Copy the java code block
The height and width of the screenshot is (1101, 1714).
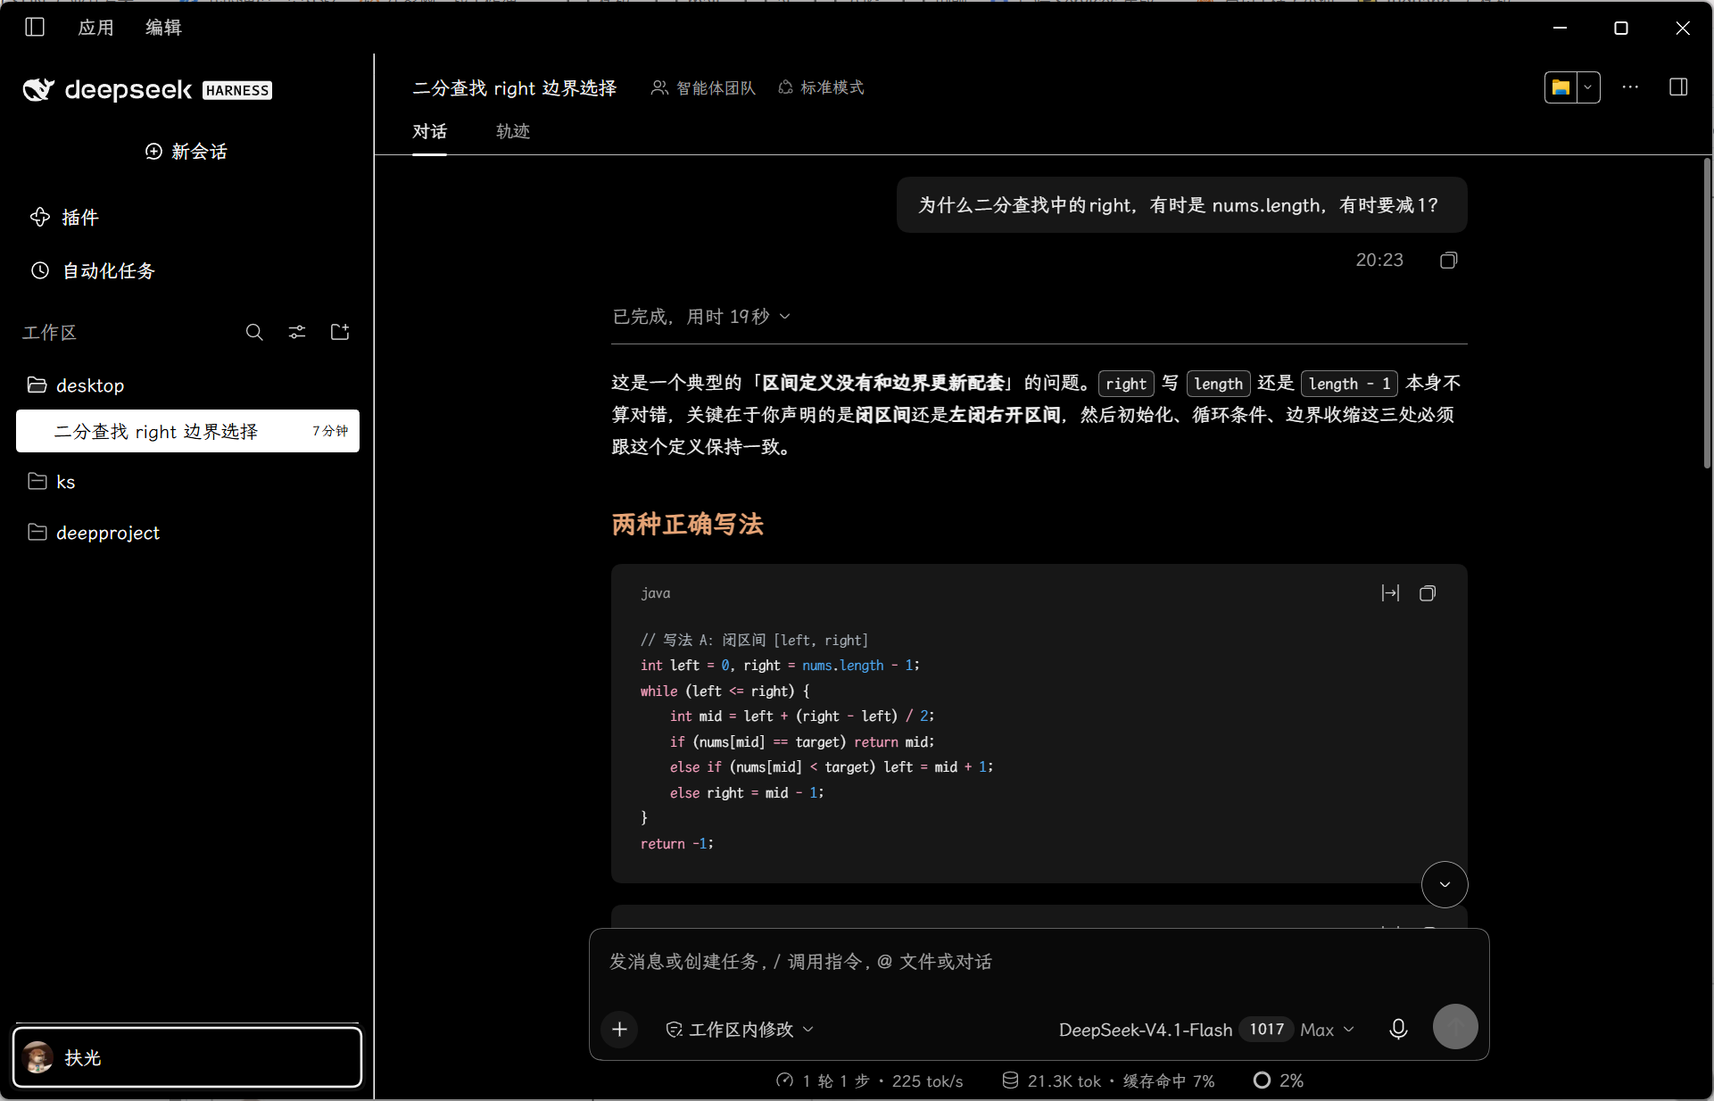[x=1428, y=593]
